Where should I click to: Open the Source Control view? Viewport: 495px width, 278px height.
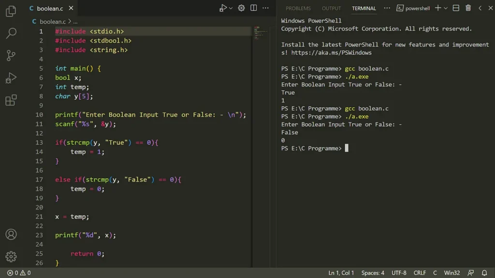[x=11, y=56]
